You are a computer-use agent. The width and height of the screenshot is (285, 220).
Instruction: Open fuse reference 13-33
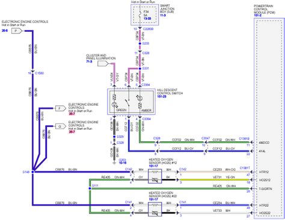(x=147, y=19)
